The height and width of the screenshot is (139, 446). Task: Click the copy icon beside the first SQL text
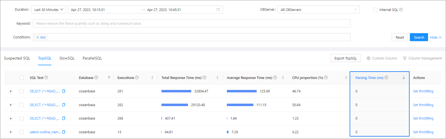63,91
